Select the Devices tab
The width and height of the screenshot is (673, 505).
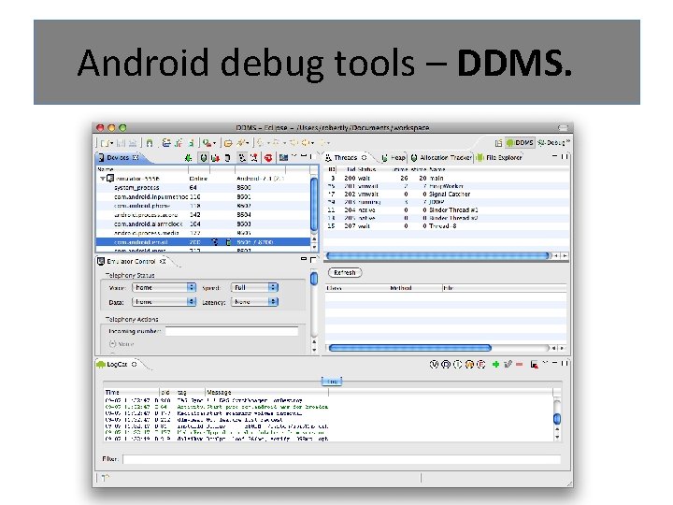[118, 158]
